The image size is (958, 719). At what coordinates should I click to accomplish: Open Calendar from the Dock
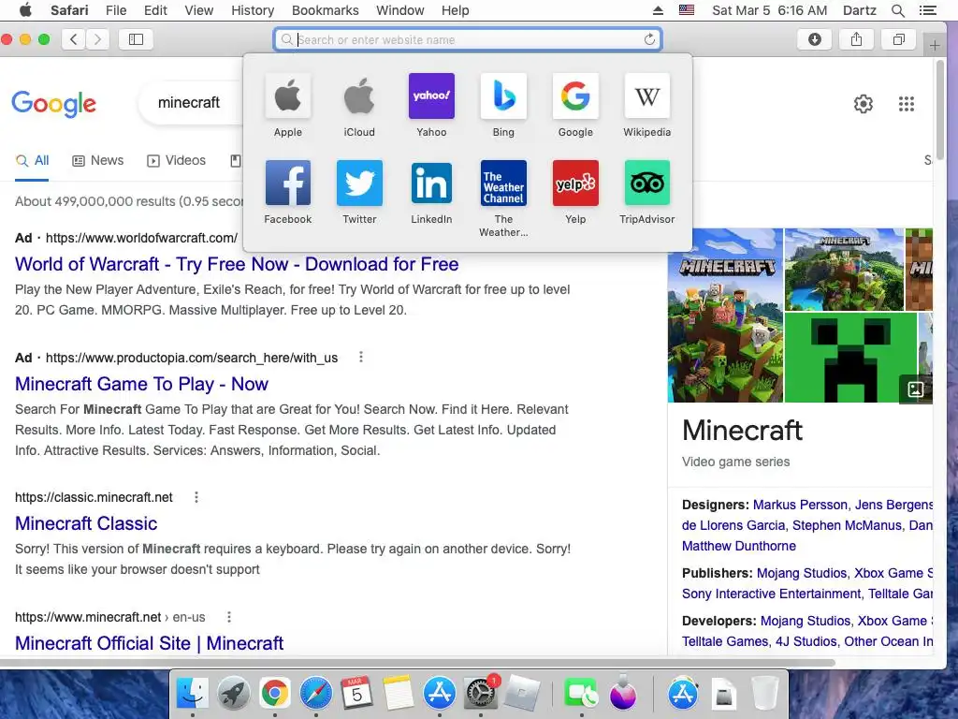356,694
